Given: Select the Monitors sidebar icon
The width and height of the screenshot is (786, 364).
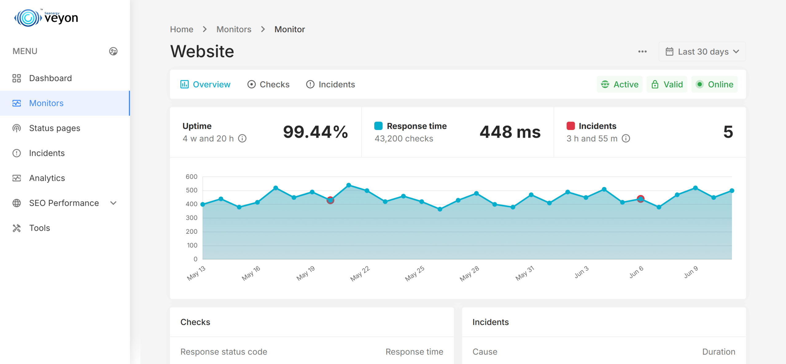Looking at the screenshot, I should pyautogui.click(x=17, y=103).
